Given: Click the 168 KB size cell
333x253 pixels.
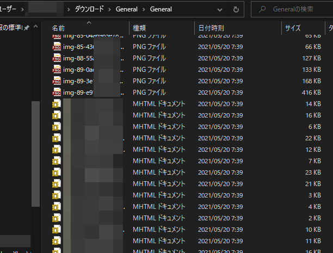Looking at the screenshot, I should coord(311,81).
